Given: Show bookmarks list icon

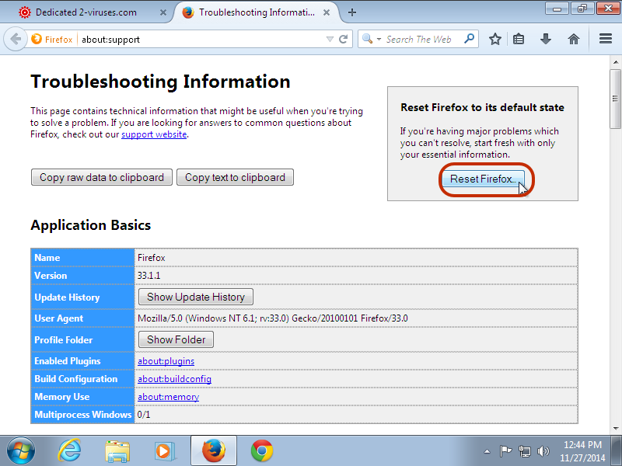Looking at the screenshot, I should [x=519, y=39].
